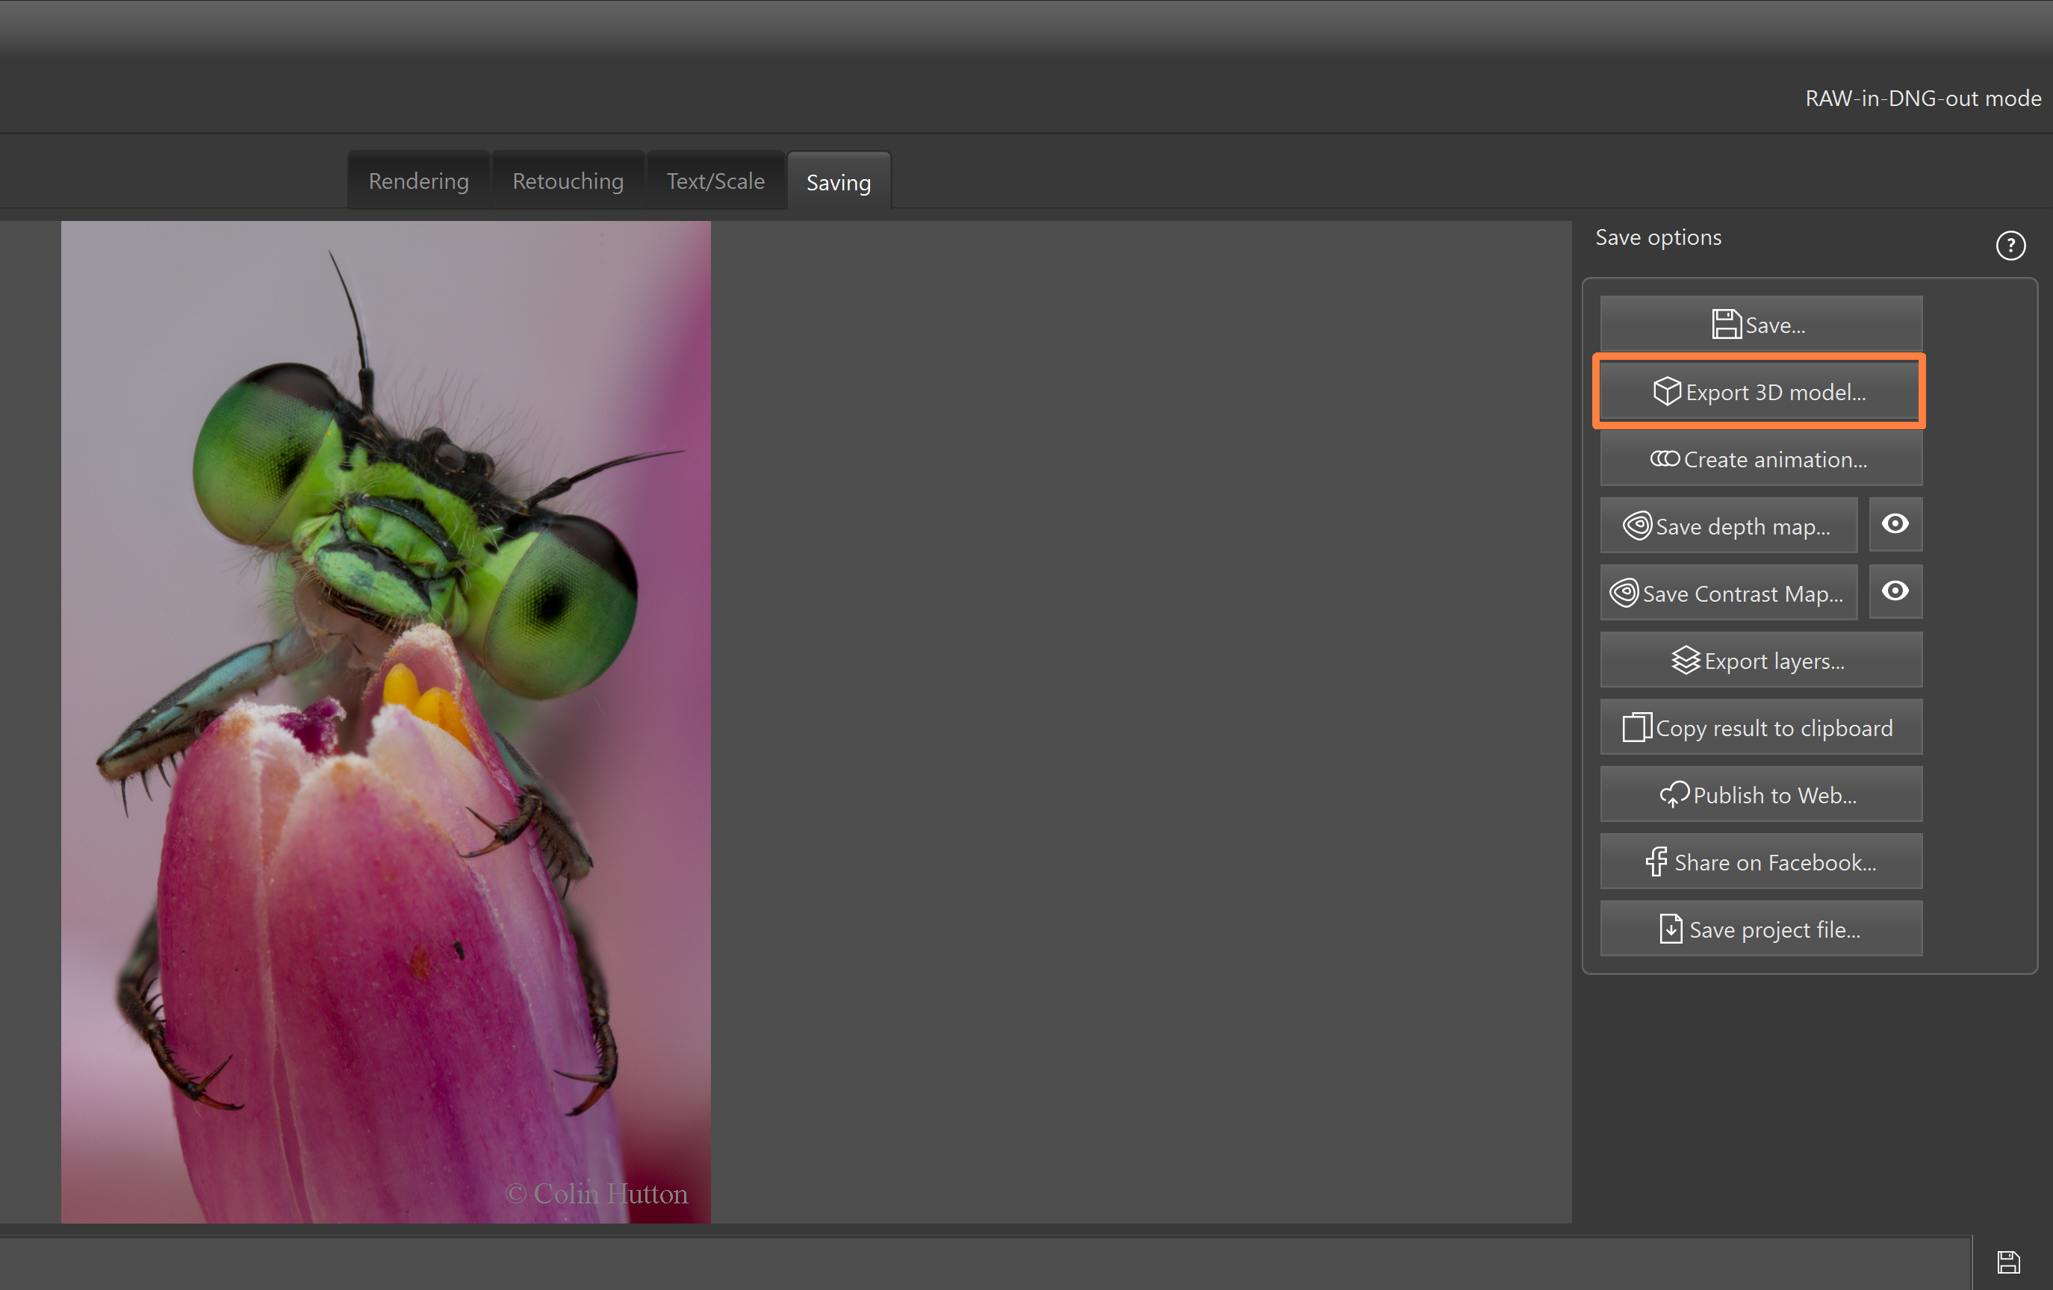2053x1290 pixels.
Task: Open the Save options help icon
Action: (x=2010, y=246)
